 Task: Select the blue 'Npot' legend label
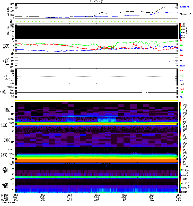[183, 66]
